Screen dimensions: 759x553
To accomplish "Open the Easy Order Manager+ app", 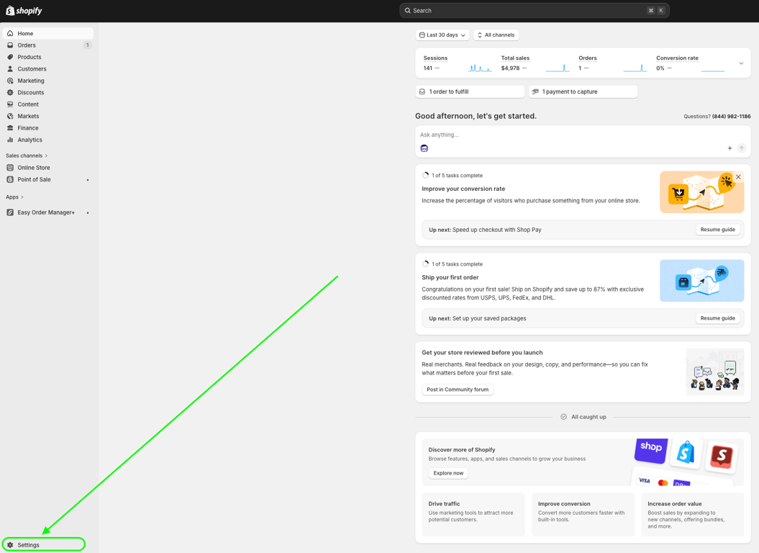I will point(47,212).
